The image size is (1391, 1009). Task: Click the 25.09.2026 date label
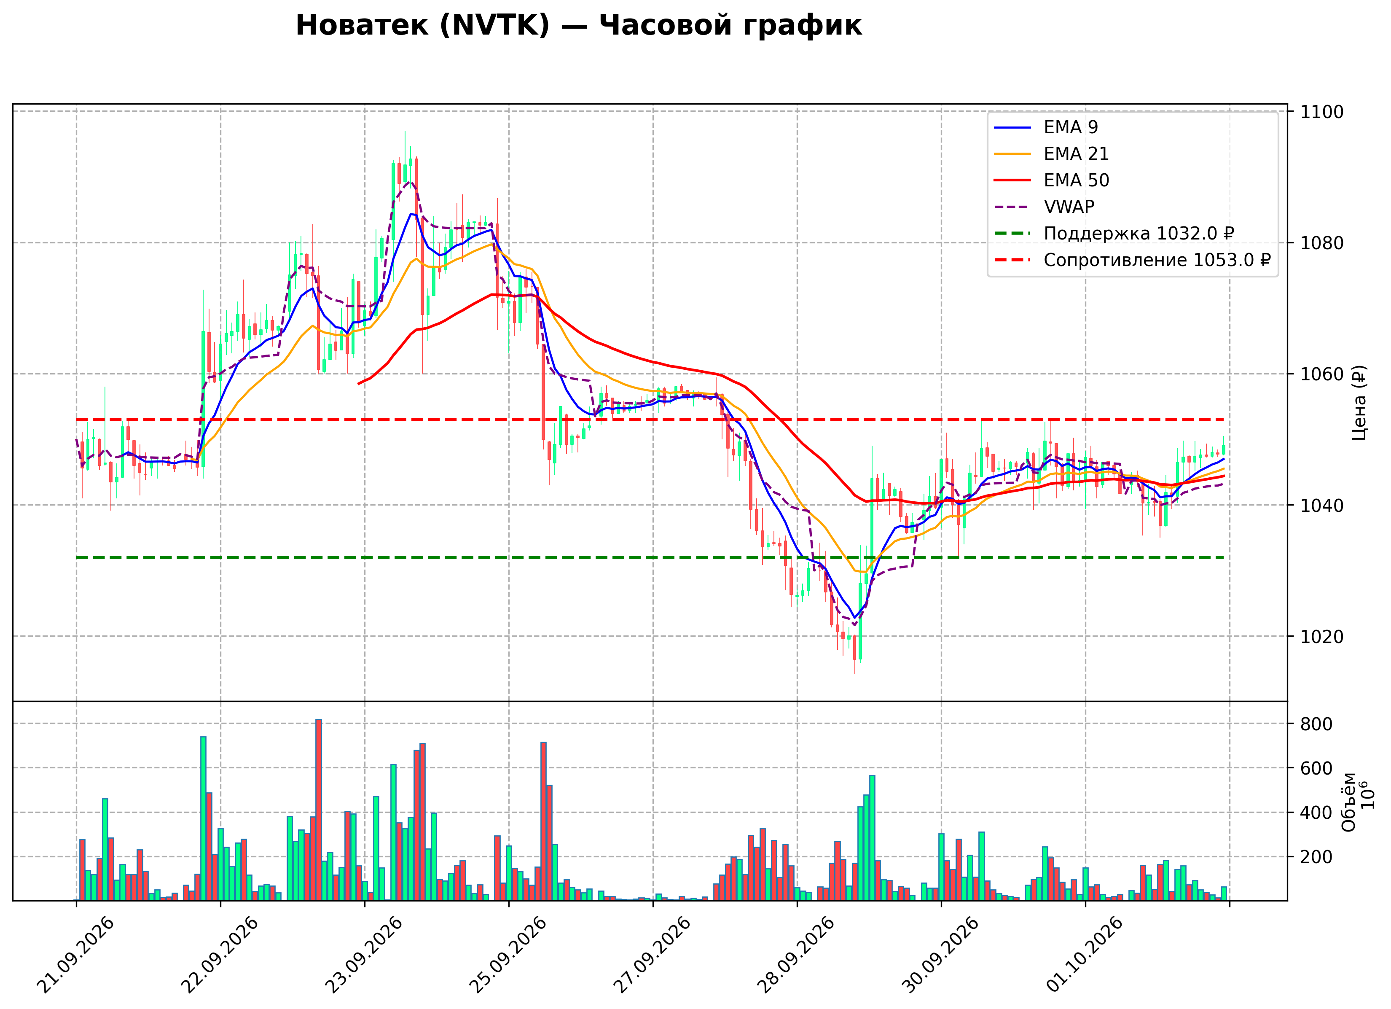[x=508, y=955]
